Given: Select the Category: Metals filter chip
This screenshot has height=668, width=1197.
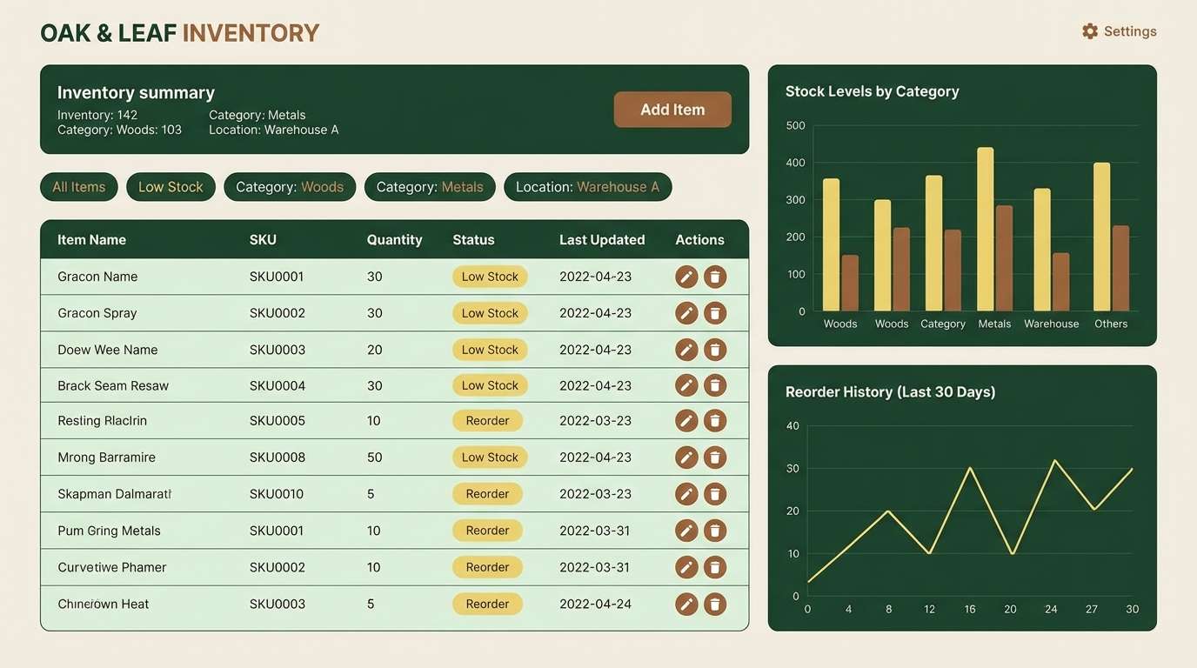Looking at the screenshot, I should coord(430,186).
